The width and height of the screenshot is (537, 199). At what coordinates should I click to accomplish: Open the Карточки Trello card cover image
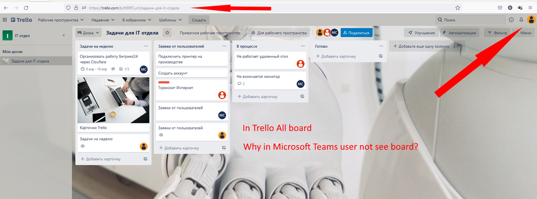click(113, 100)
